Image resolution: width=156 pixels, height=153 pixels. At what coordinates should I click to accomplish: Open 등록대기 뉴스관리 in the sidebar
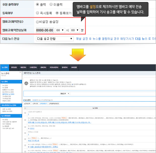[8, 90]
